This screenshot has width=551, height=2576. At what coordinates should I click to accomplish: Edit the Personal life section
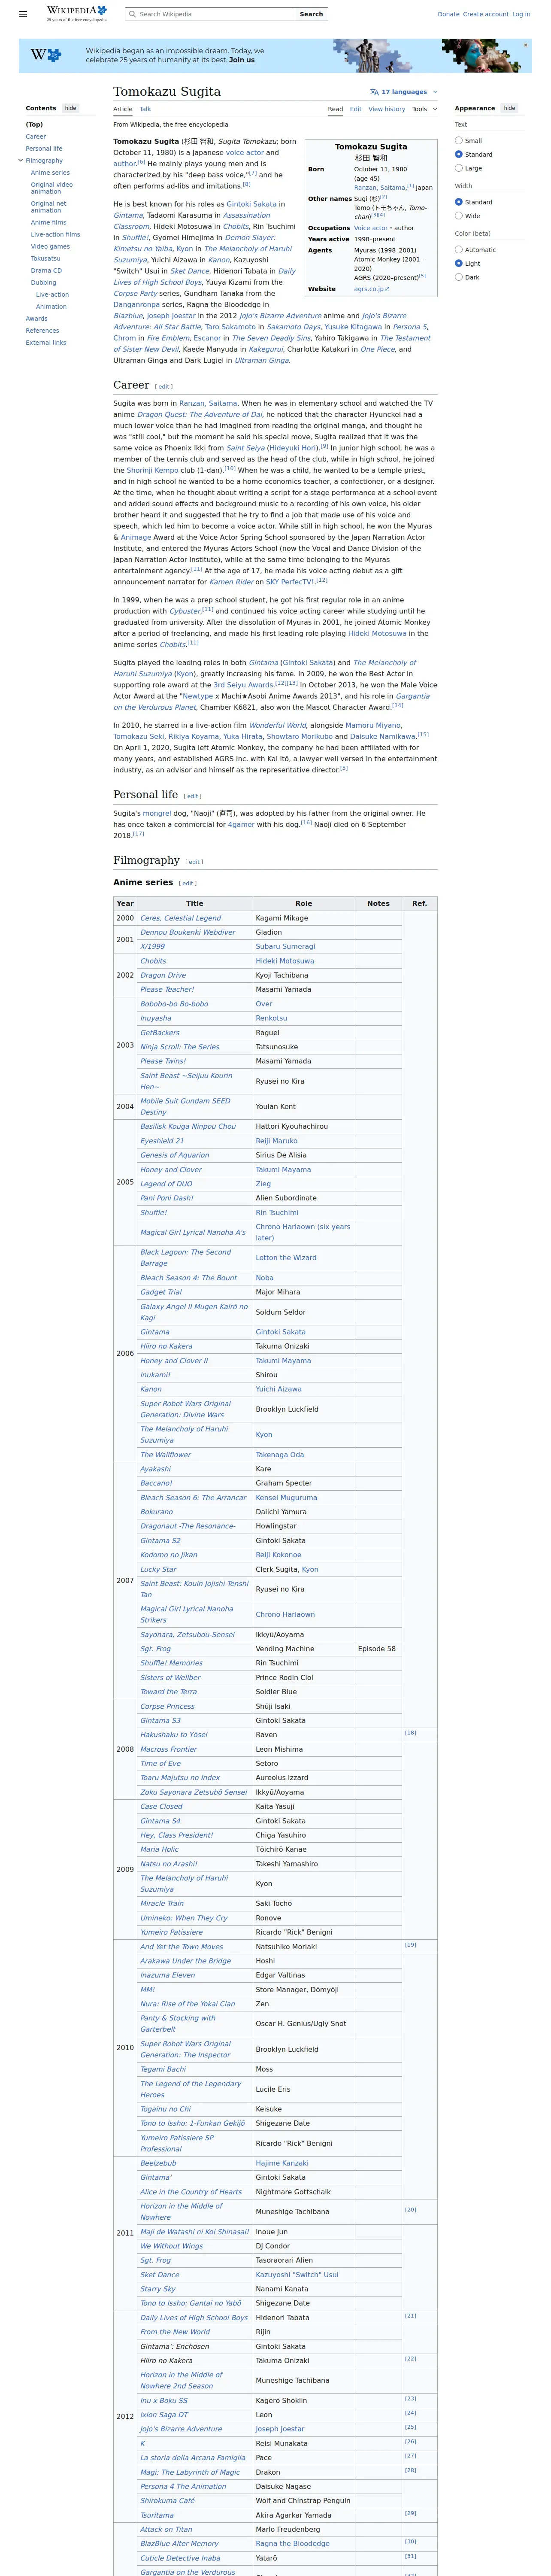[x=192, y=796]
